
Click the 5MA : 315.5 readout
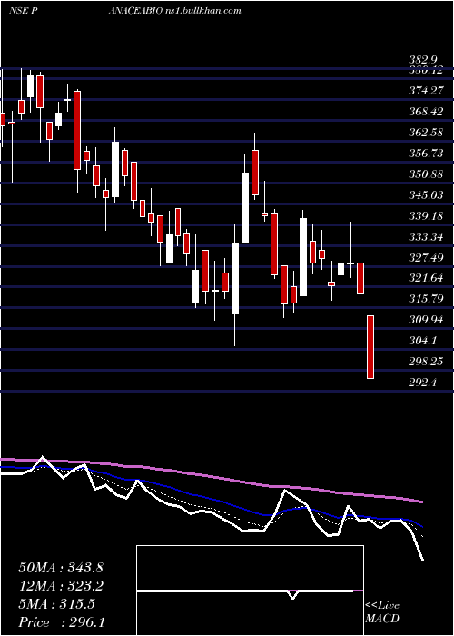coord(56,604)
